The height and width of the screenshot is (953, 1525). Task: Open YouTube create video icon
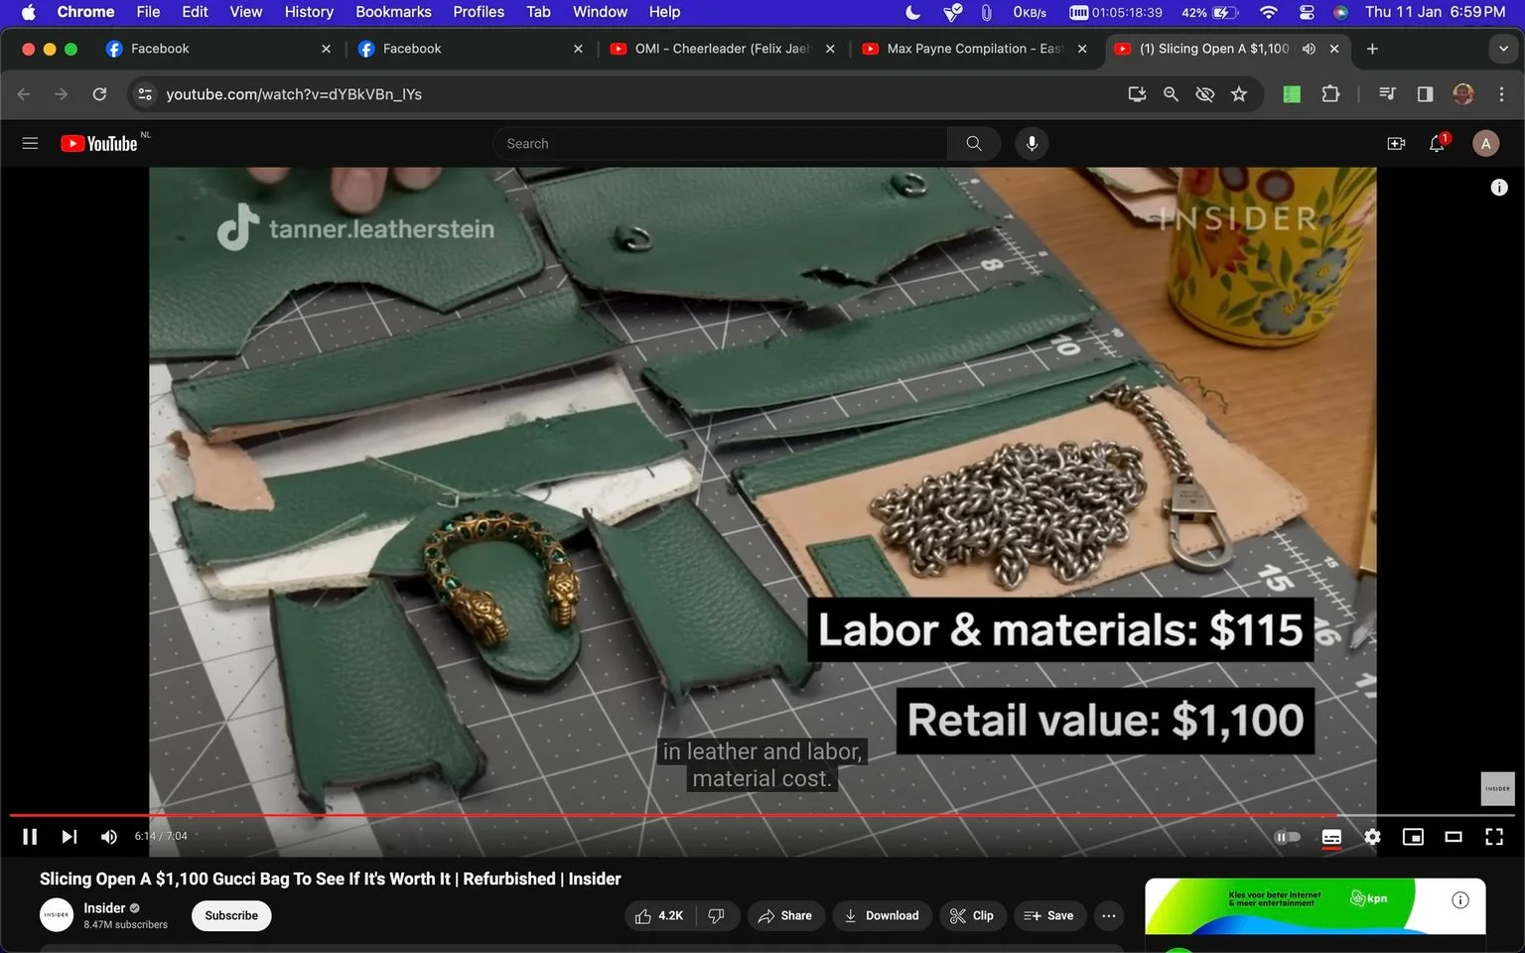coord(1396,144)
